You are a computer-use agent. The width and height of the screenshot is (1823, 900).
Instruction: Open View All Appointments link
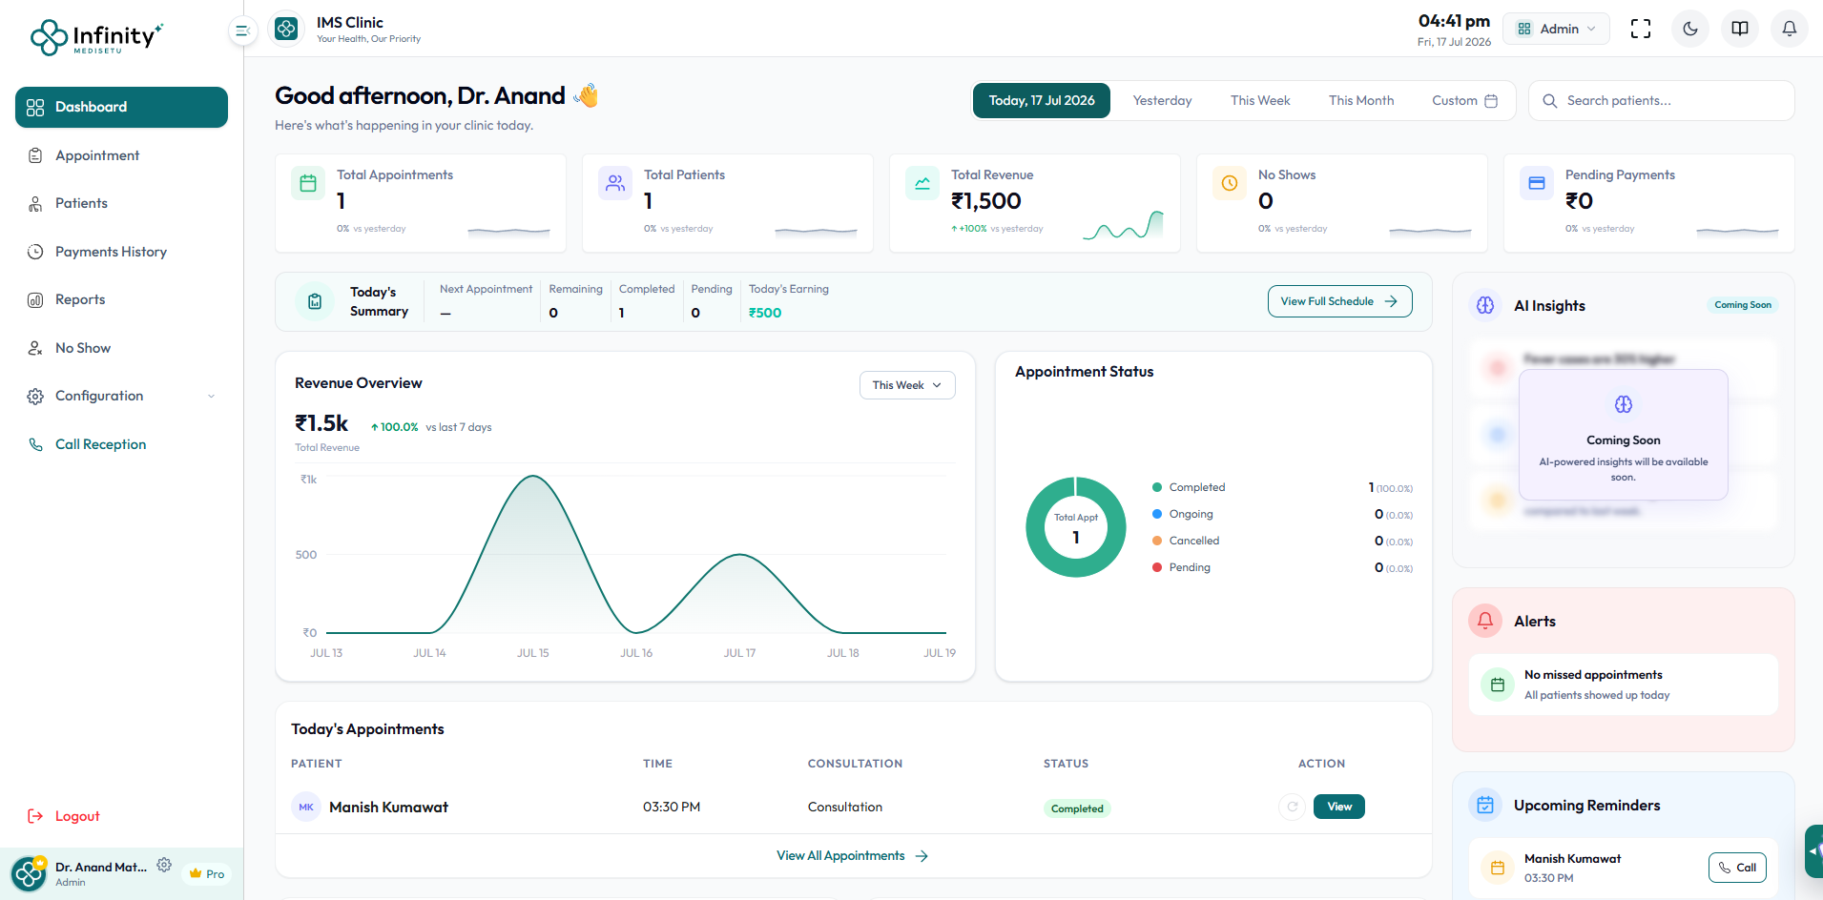point(852,856)
